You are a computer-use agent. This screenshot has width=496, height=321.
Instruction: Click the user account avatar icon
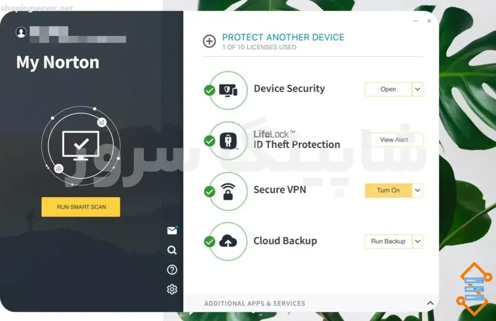20,32
